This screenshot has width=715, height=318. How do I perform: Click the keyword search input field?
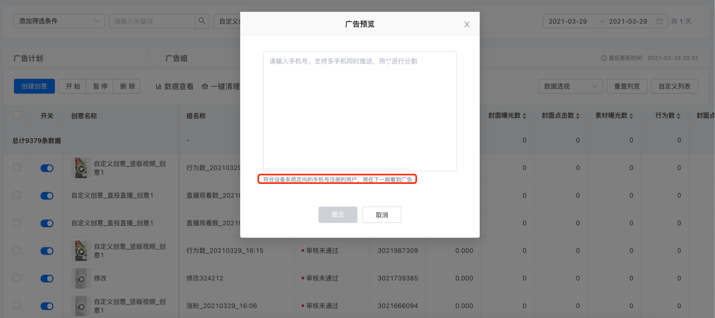click(x=152, y=21)
